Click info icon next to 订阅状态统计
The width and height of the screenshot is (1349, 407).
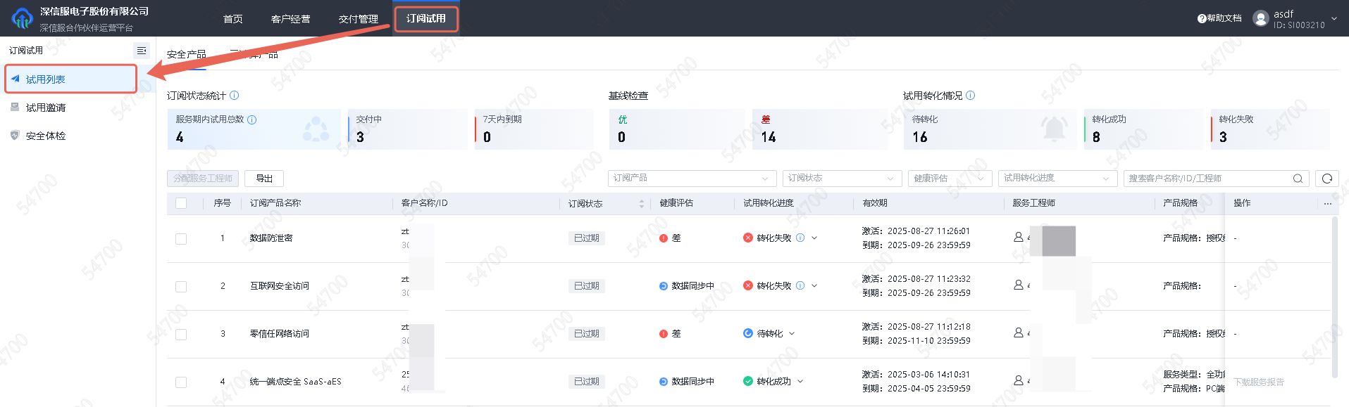coord(235,96)
